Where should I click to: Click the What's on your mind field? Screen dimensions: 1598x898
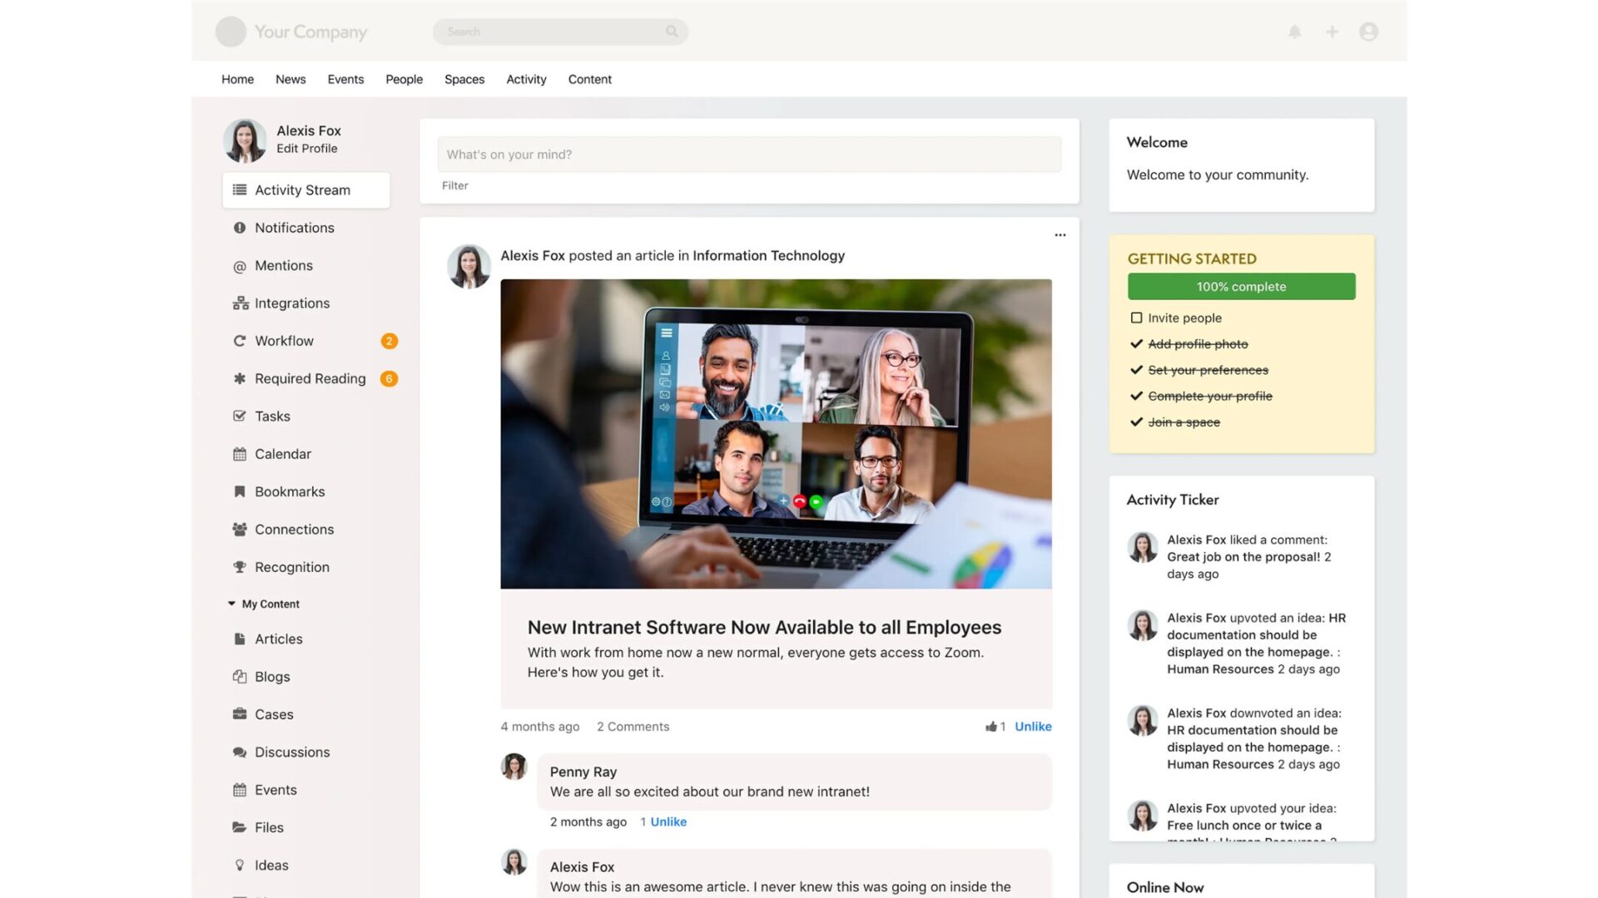tap(750, 154)
